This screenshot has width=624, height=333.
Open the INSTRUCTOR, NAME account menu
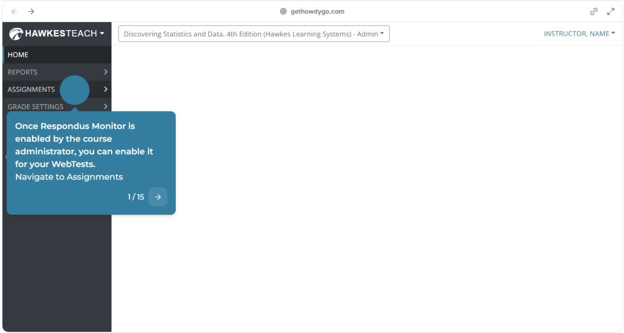click(579, 34)
